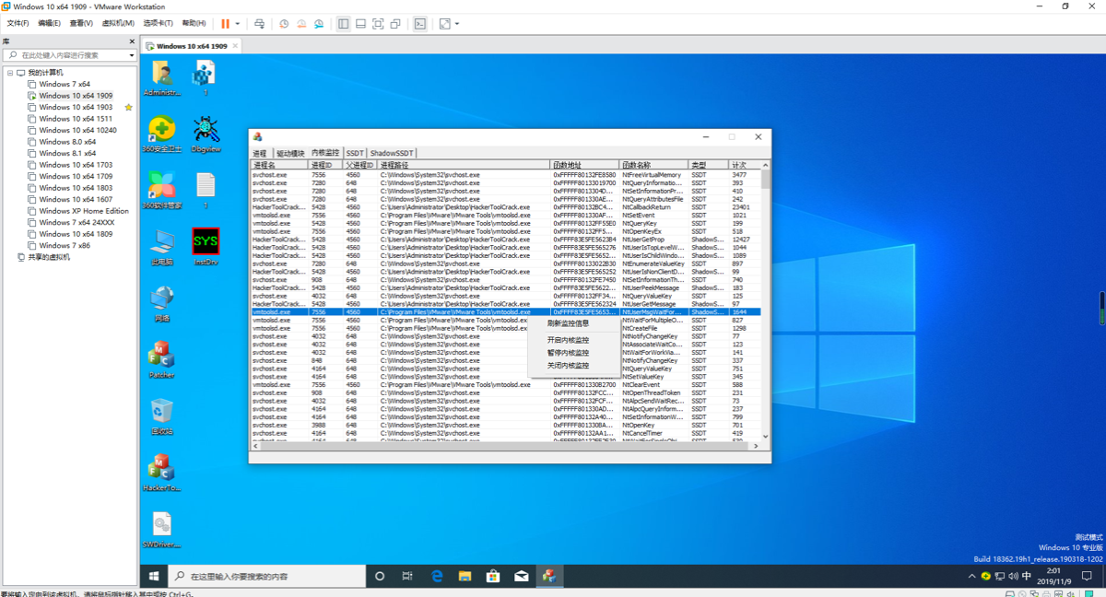Switch to the SSDT tab
The height and width of the screenshot is (597, 1106).
point(355,153)
